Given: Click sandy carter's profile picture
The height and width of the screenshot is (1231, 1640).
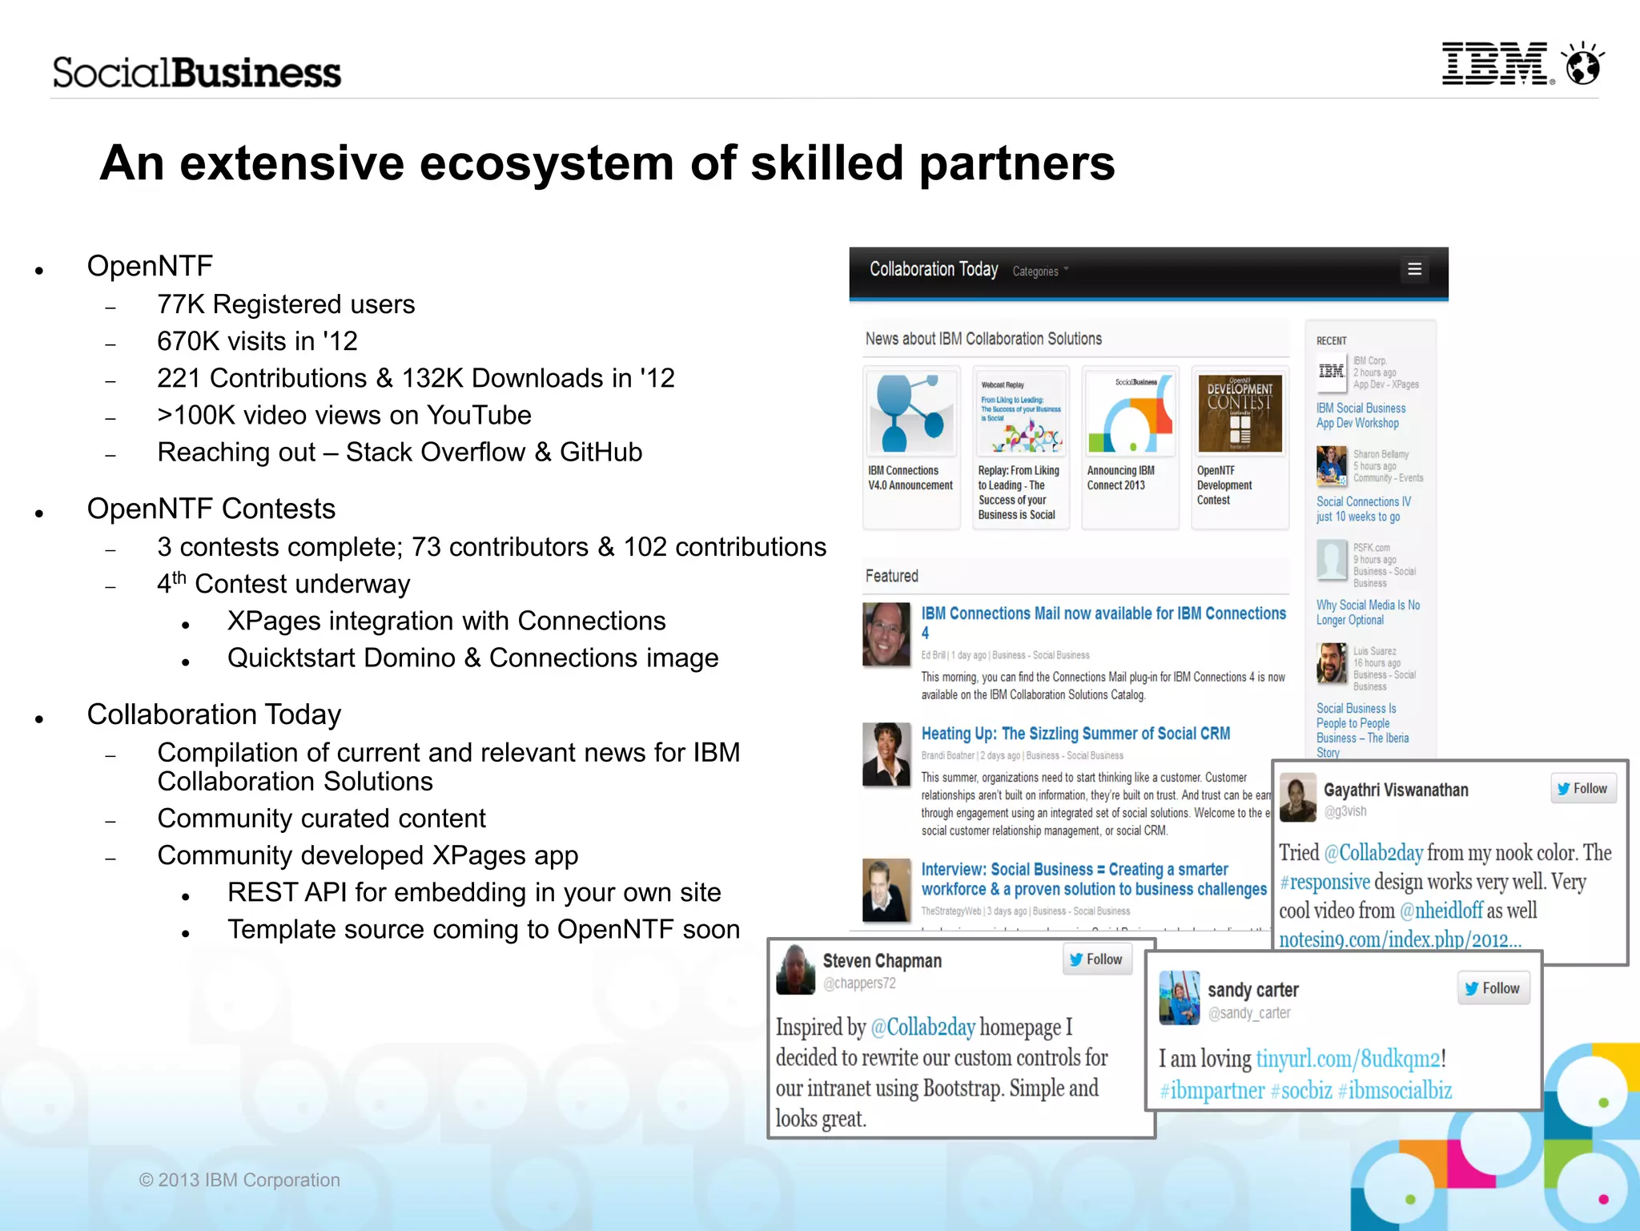Looking at the screenshot, I should click(1180, 998).
